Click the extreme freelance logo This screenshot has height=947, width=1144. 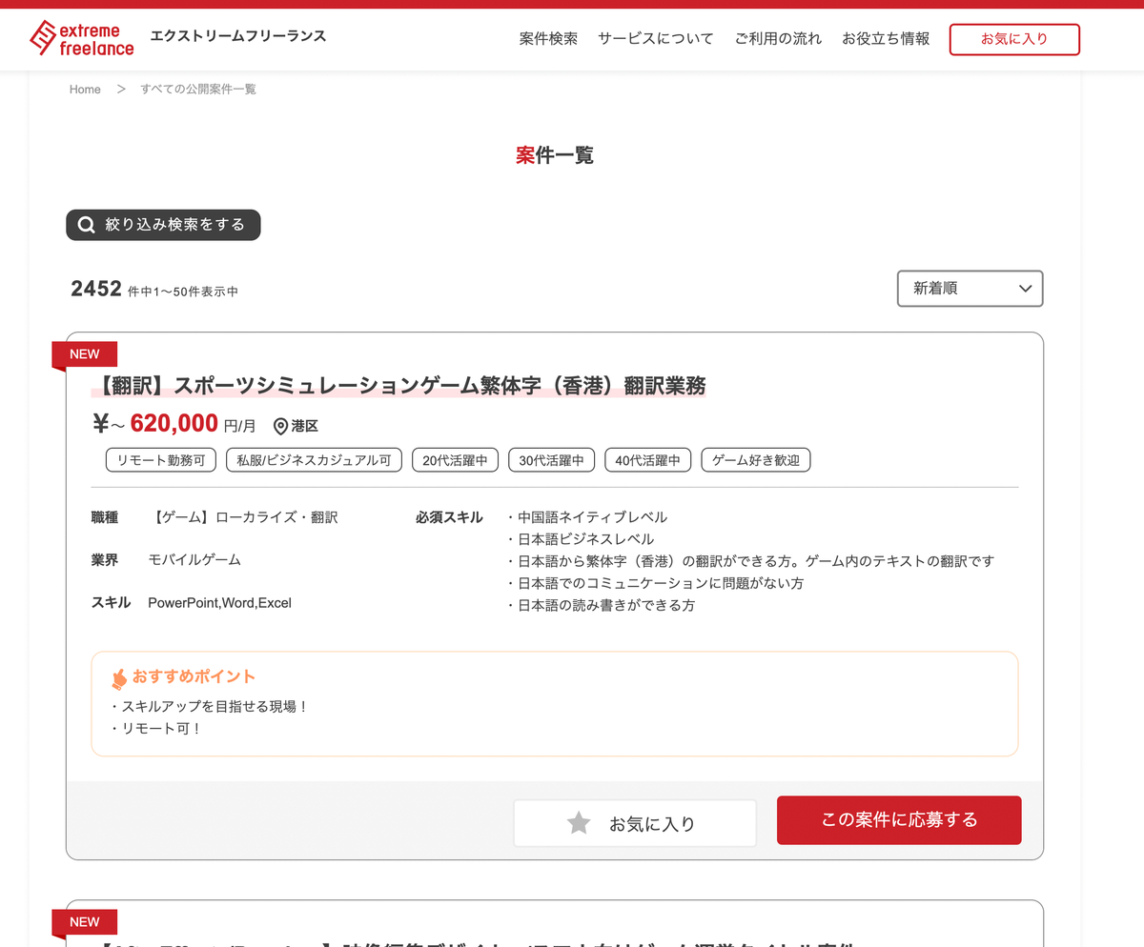click(x=82, y=38)
